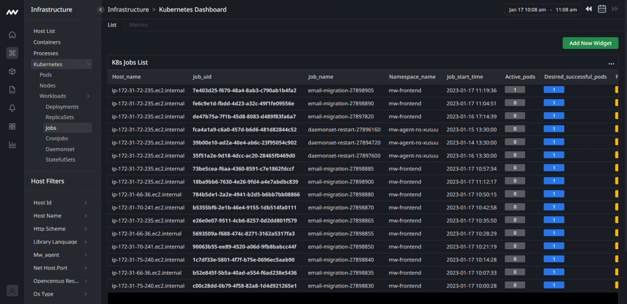Switch to the Metrics tab

(138, 24)
